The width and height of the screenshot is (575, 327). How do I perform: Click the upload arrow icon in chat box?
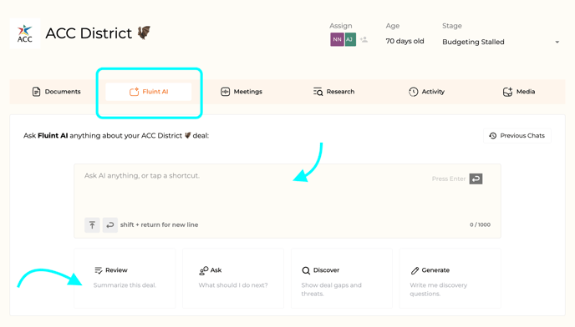92,225
